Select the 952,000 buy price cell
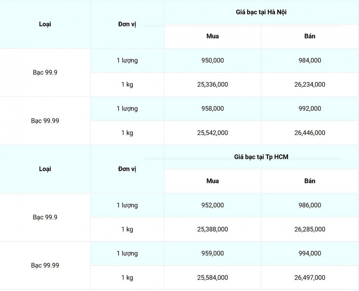 [x=212, y=205]
